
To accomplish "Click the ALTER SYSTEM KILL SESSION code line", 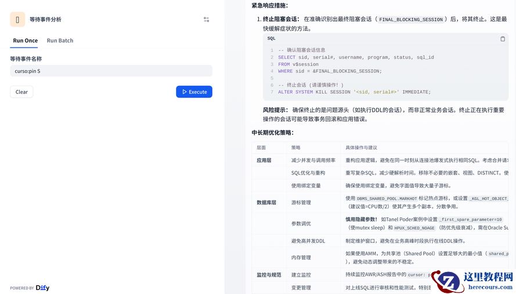I will pos(354,92).
